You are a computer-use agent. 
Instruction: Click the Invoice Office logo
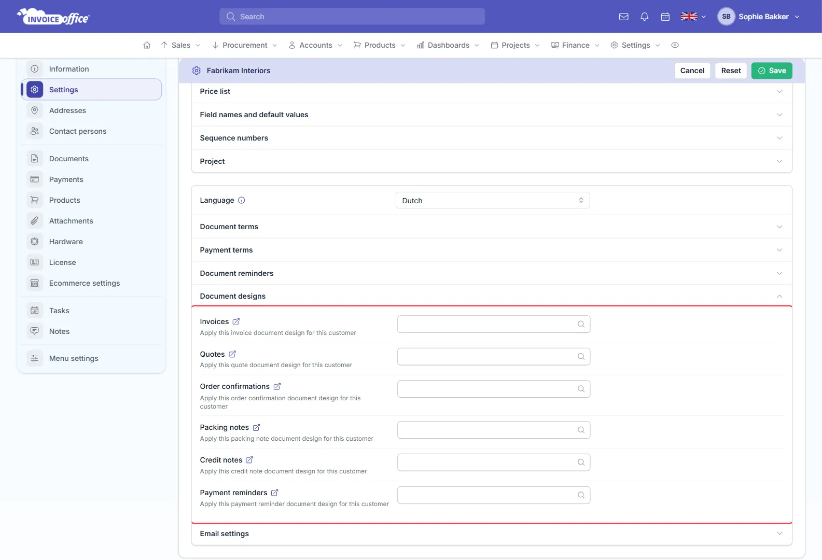[53, 17]
